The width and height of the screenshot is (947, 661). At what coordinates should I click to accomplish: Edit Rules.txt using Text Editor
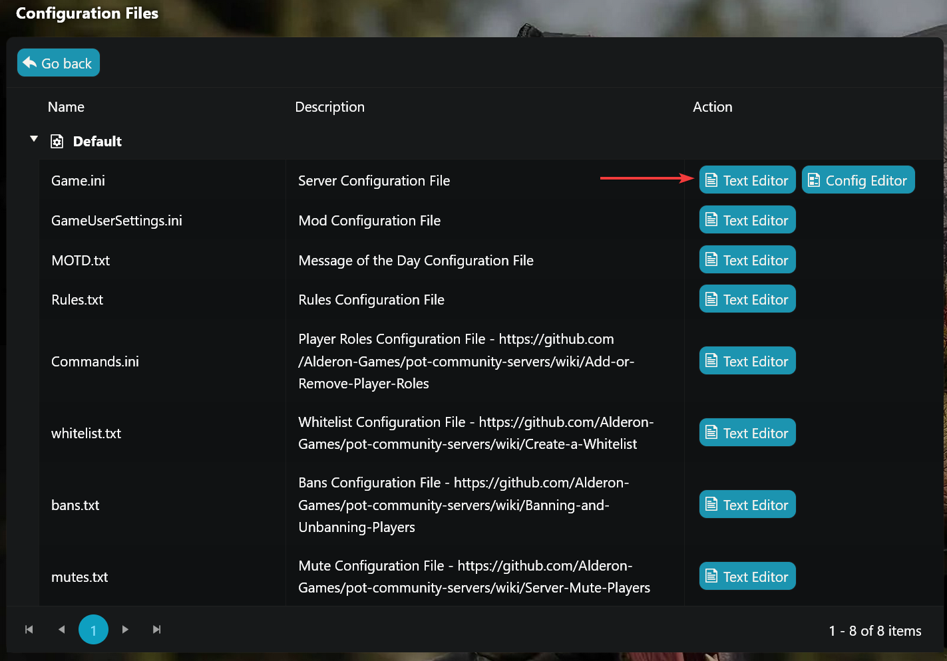747,299
